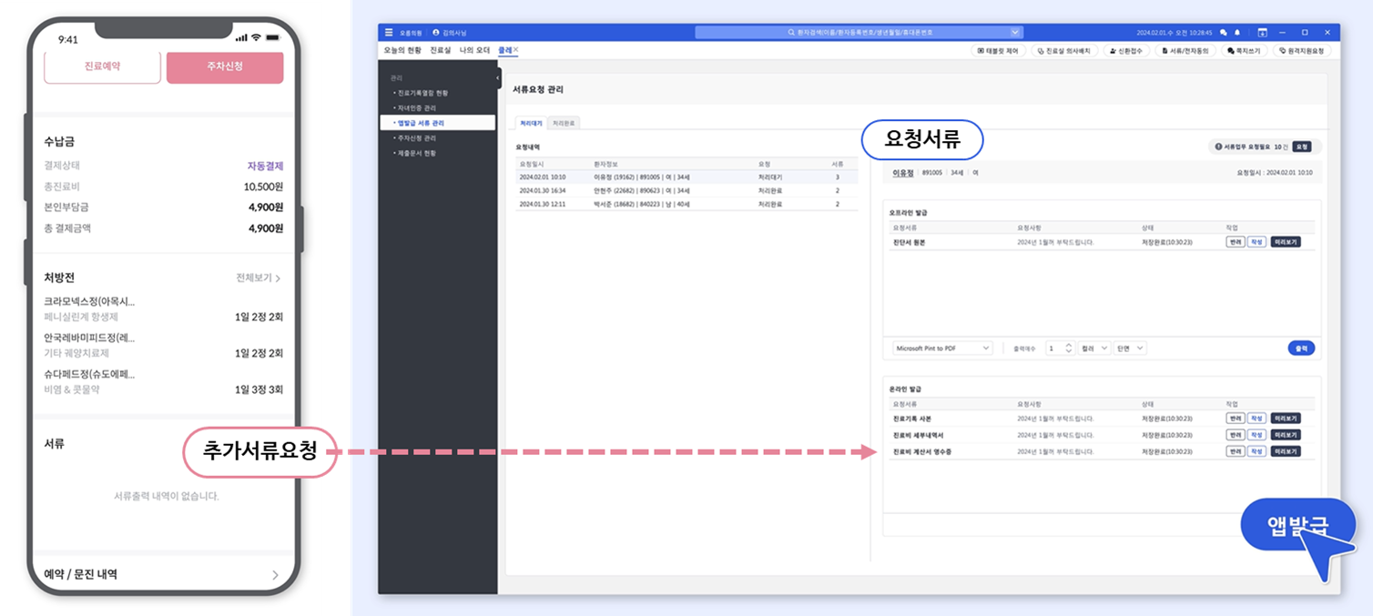This screenshot has width=1373, height=616.
Task: Tap prescription 슈다페드정 on phone
Action: (x=89, y=374)
